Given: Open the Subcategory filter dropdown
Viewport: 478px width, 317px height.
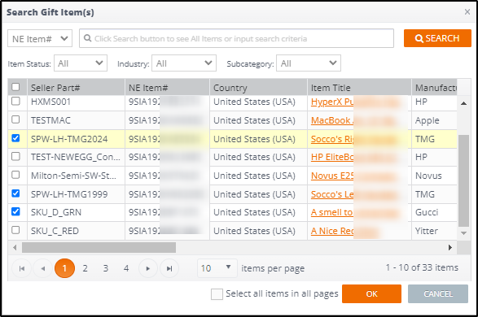Looking at the screenshot, I should (309, 63).
